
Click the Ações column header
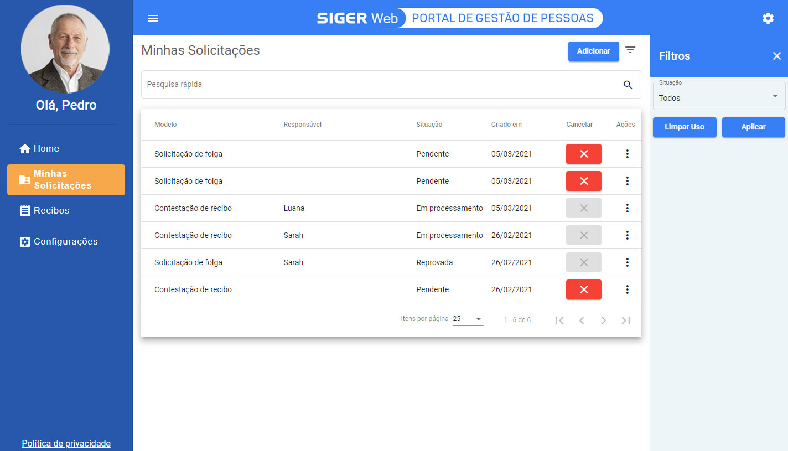[626, 125]
